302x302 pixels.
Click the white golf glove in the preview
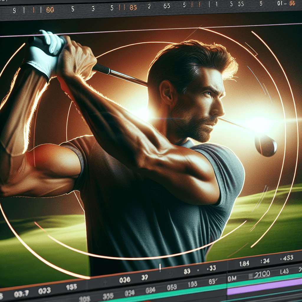coord(46,52)
